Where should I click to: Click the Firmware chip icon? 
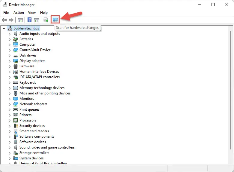click(x=16, y=66)
